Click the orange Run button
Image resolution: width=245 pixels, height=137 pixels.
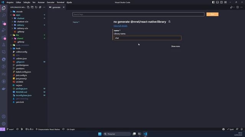pyautogui.click(x=212, y=14)
